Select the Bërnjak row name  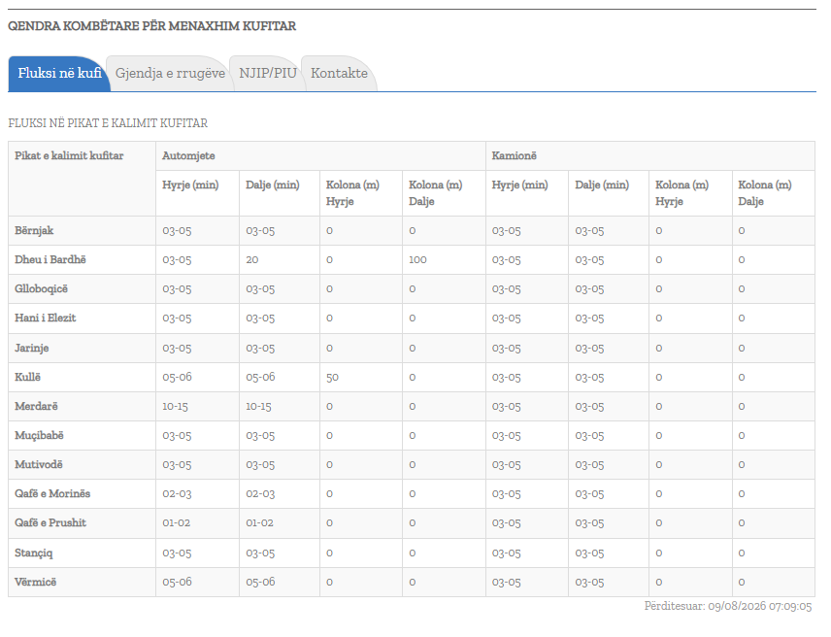coord(34,230)
